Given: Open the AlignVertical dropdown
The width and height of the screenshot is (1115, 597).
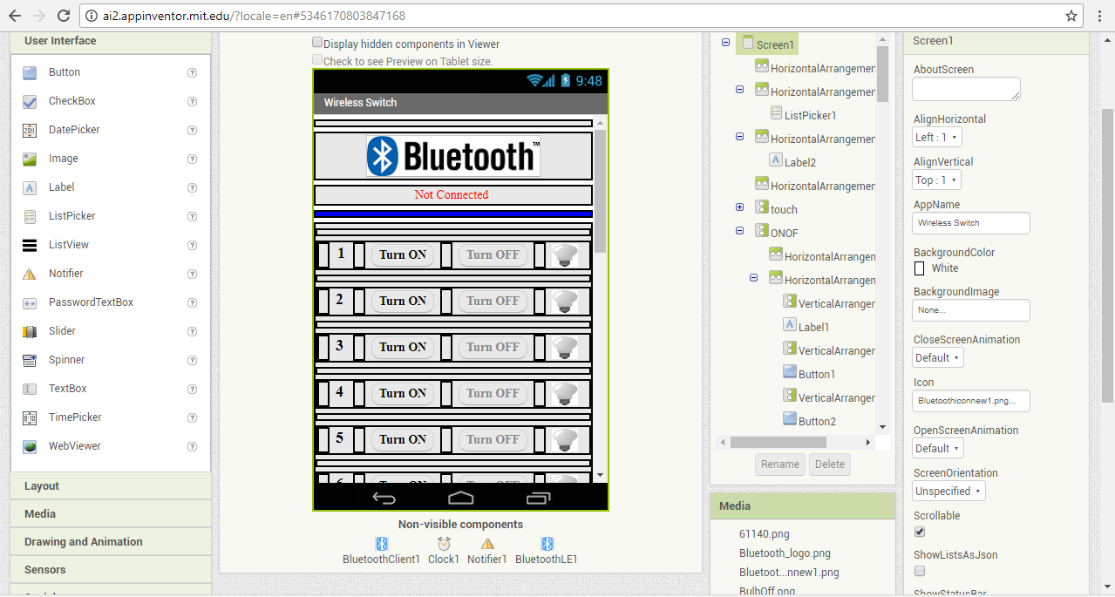Looking at the screenshot, I should [x=937, y=180].
